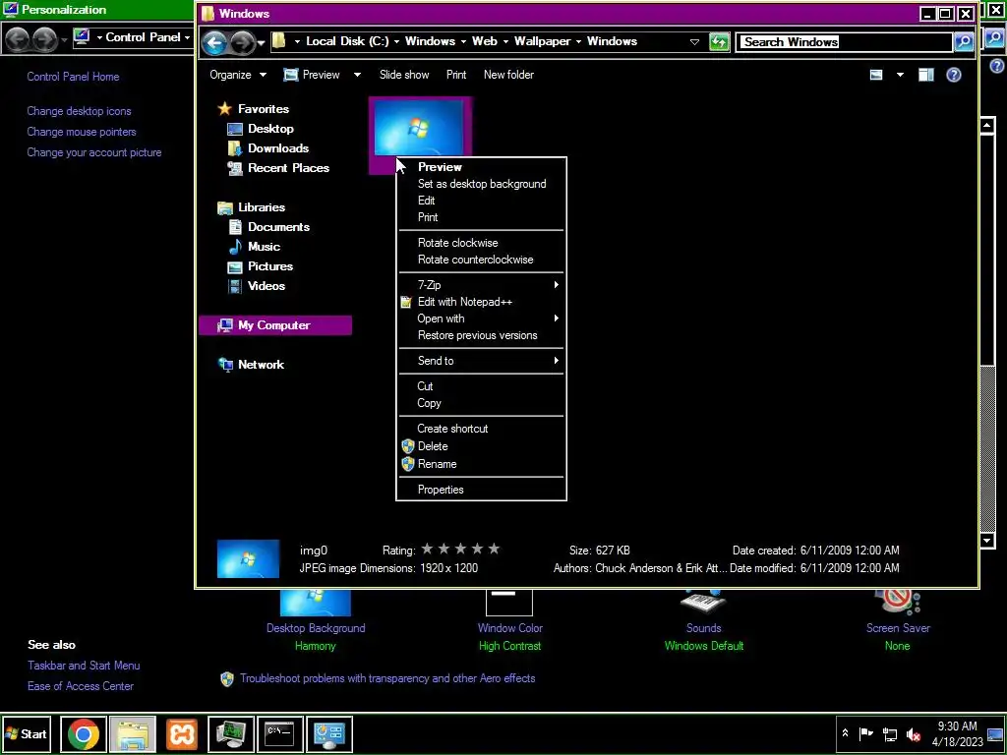Select Print in the context menu
This screenshot has width=1007, height=755.
pyautogui.click(x=481, y=217)
